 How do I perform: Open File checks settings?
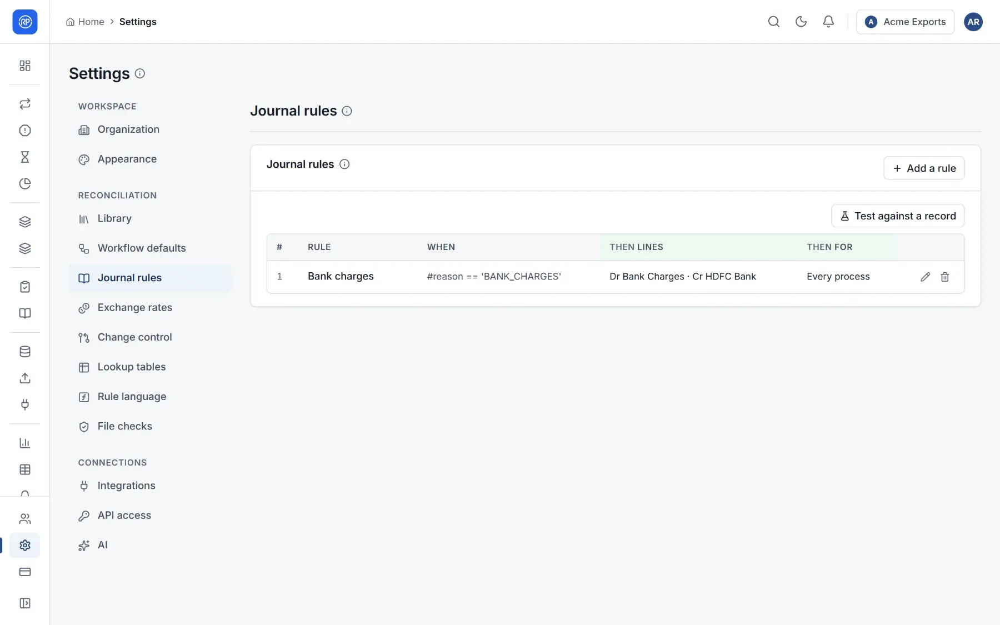tap(150, 427)
